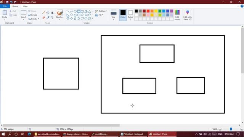This screenshot has width=244, height=137.
Task: Choose the Five-point star shape
Action: 75,18
